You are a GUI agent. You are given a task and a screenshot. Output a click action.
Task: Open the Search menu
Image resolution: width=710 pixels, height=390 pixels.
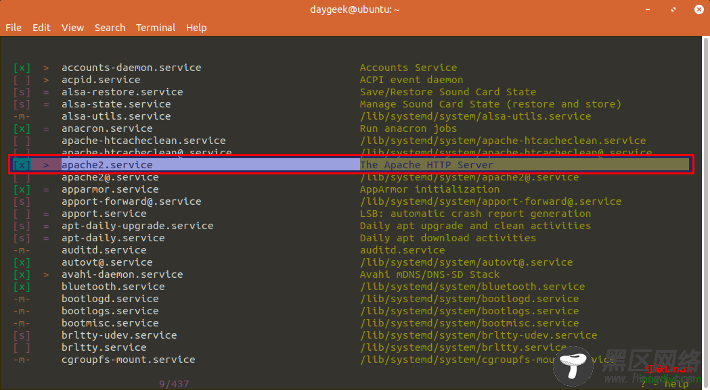pyautogui.click(x=110, y=28)
